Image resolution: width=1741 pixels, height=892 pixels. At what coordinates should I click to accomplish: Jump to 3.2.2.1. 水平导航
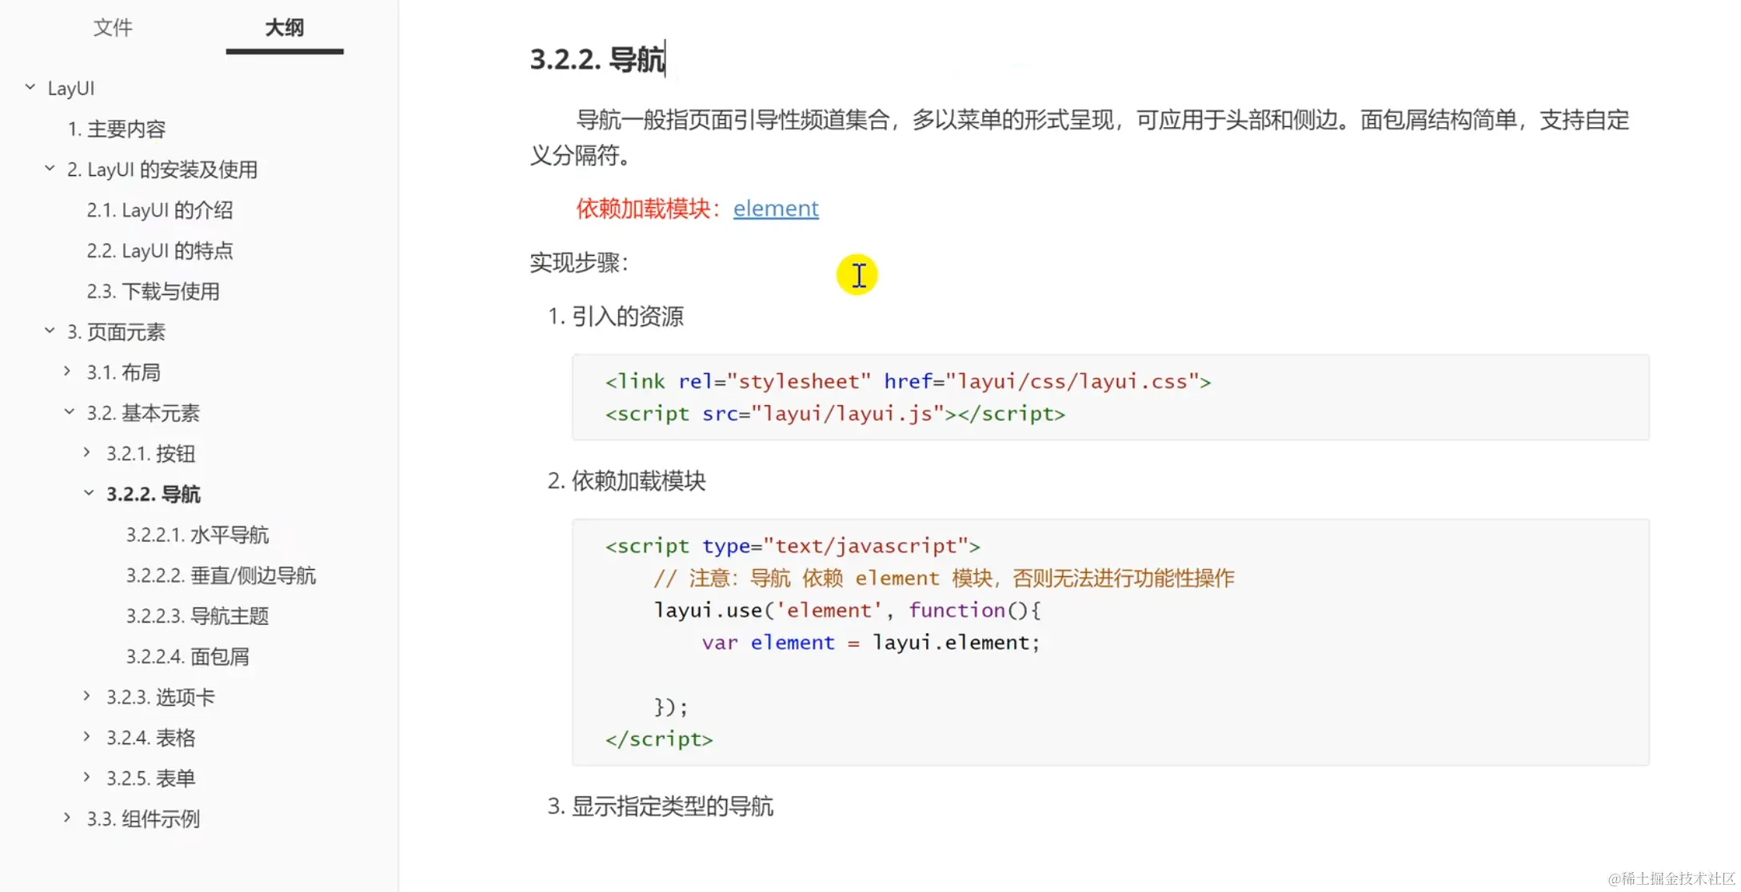tap(198, 535)
